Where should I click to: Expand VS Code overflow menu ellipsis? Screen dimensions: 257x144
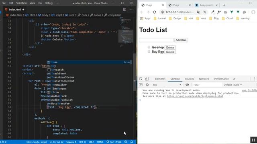coord(58,3)
